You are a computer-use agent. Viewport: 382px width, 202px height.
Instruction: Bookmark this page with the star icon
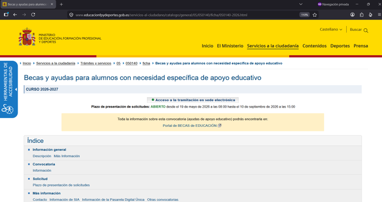click(315, 15)
